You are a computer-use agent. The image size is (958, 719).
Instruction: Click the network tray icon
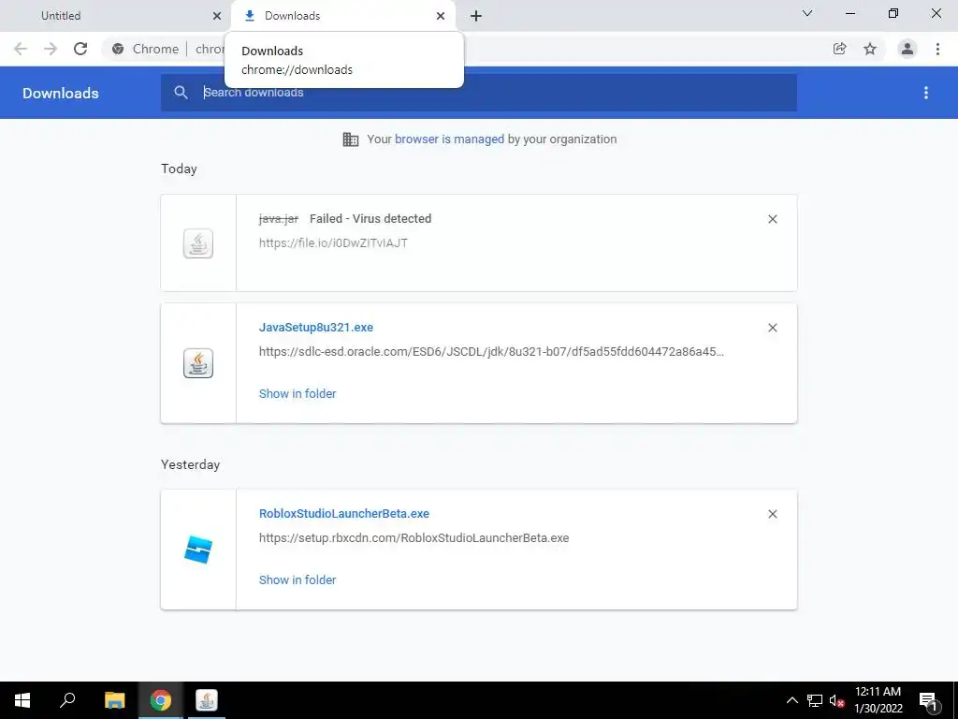[815, 700]
